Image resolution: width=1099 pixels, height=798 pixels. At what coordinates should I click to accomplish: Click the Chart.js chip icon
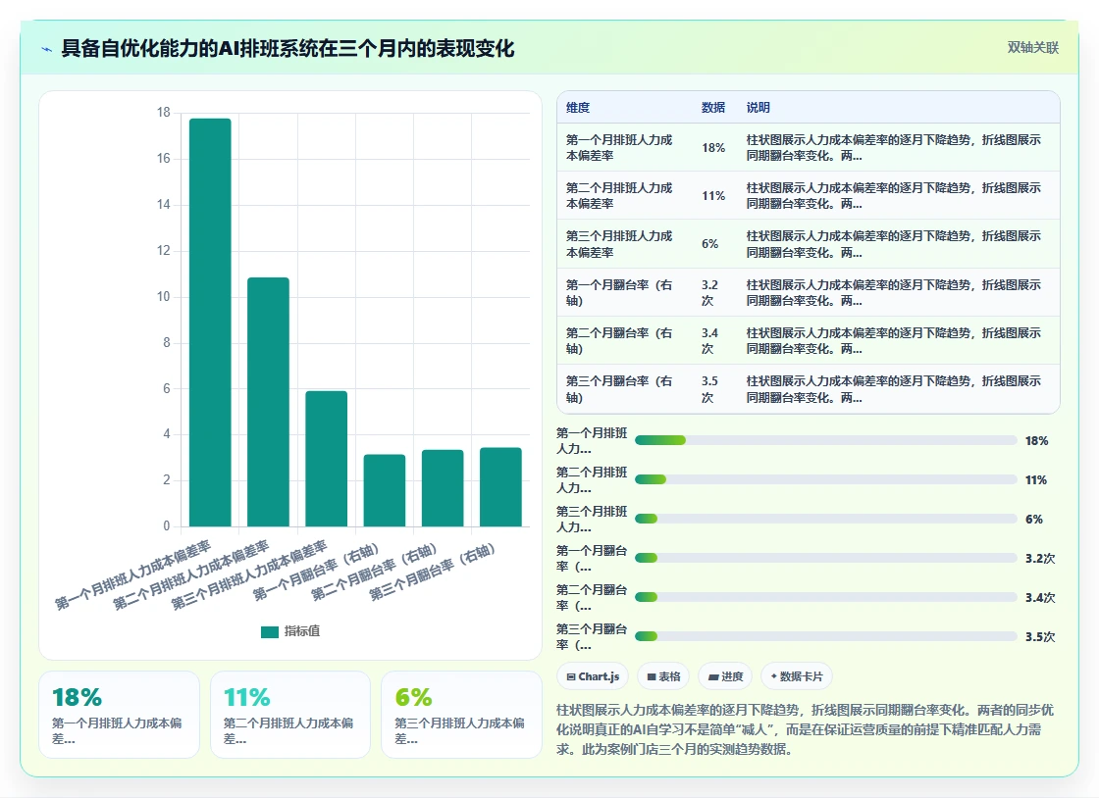[571, 676]
